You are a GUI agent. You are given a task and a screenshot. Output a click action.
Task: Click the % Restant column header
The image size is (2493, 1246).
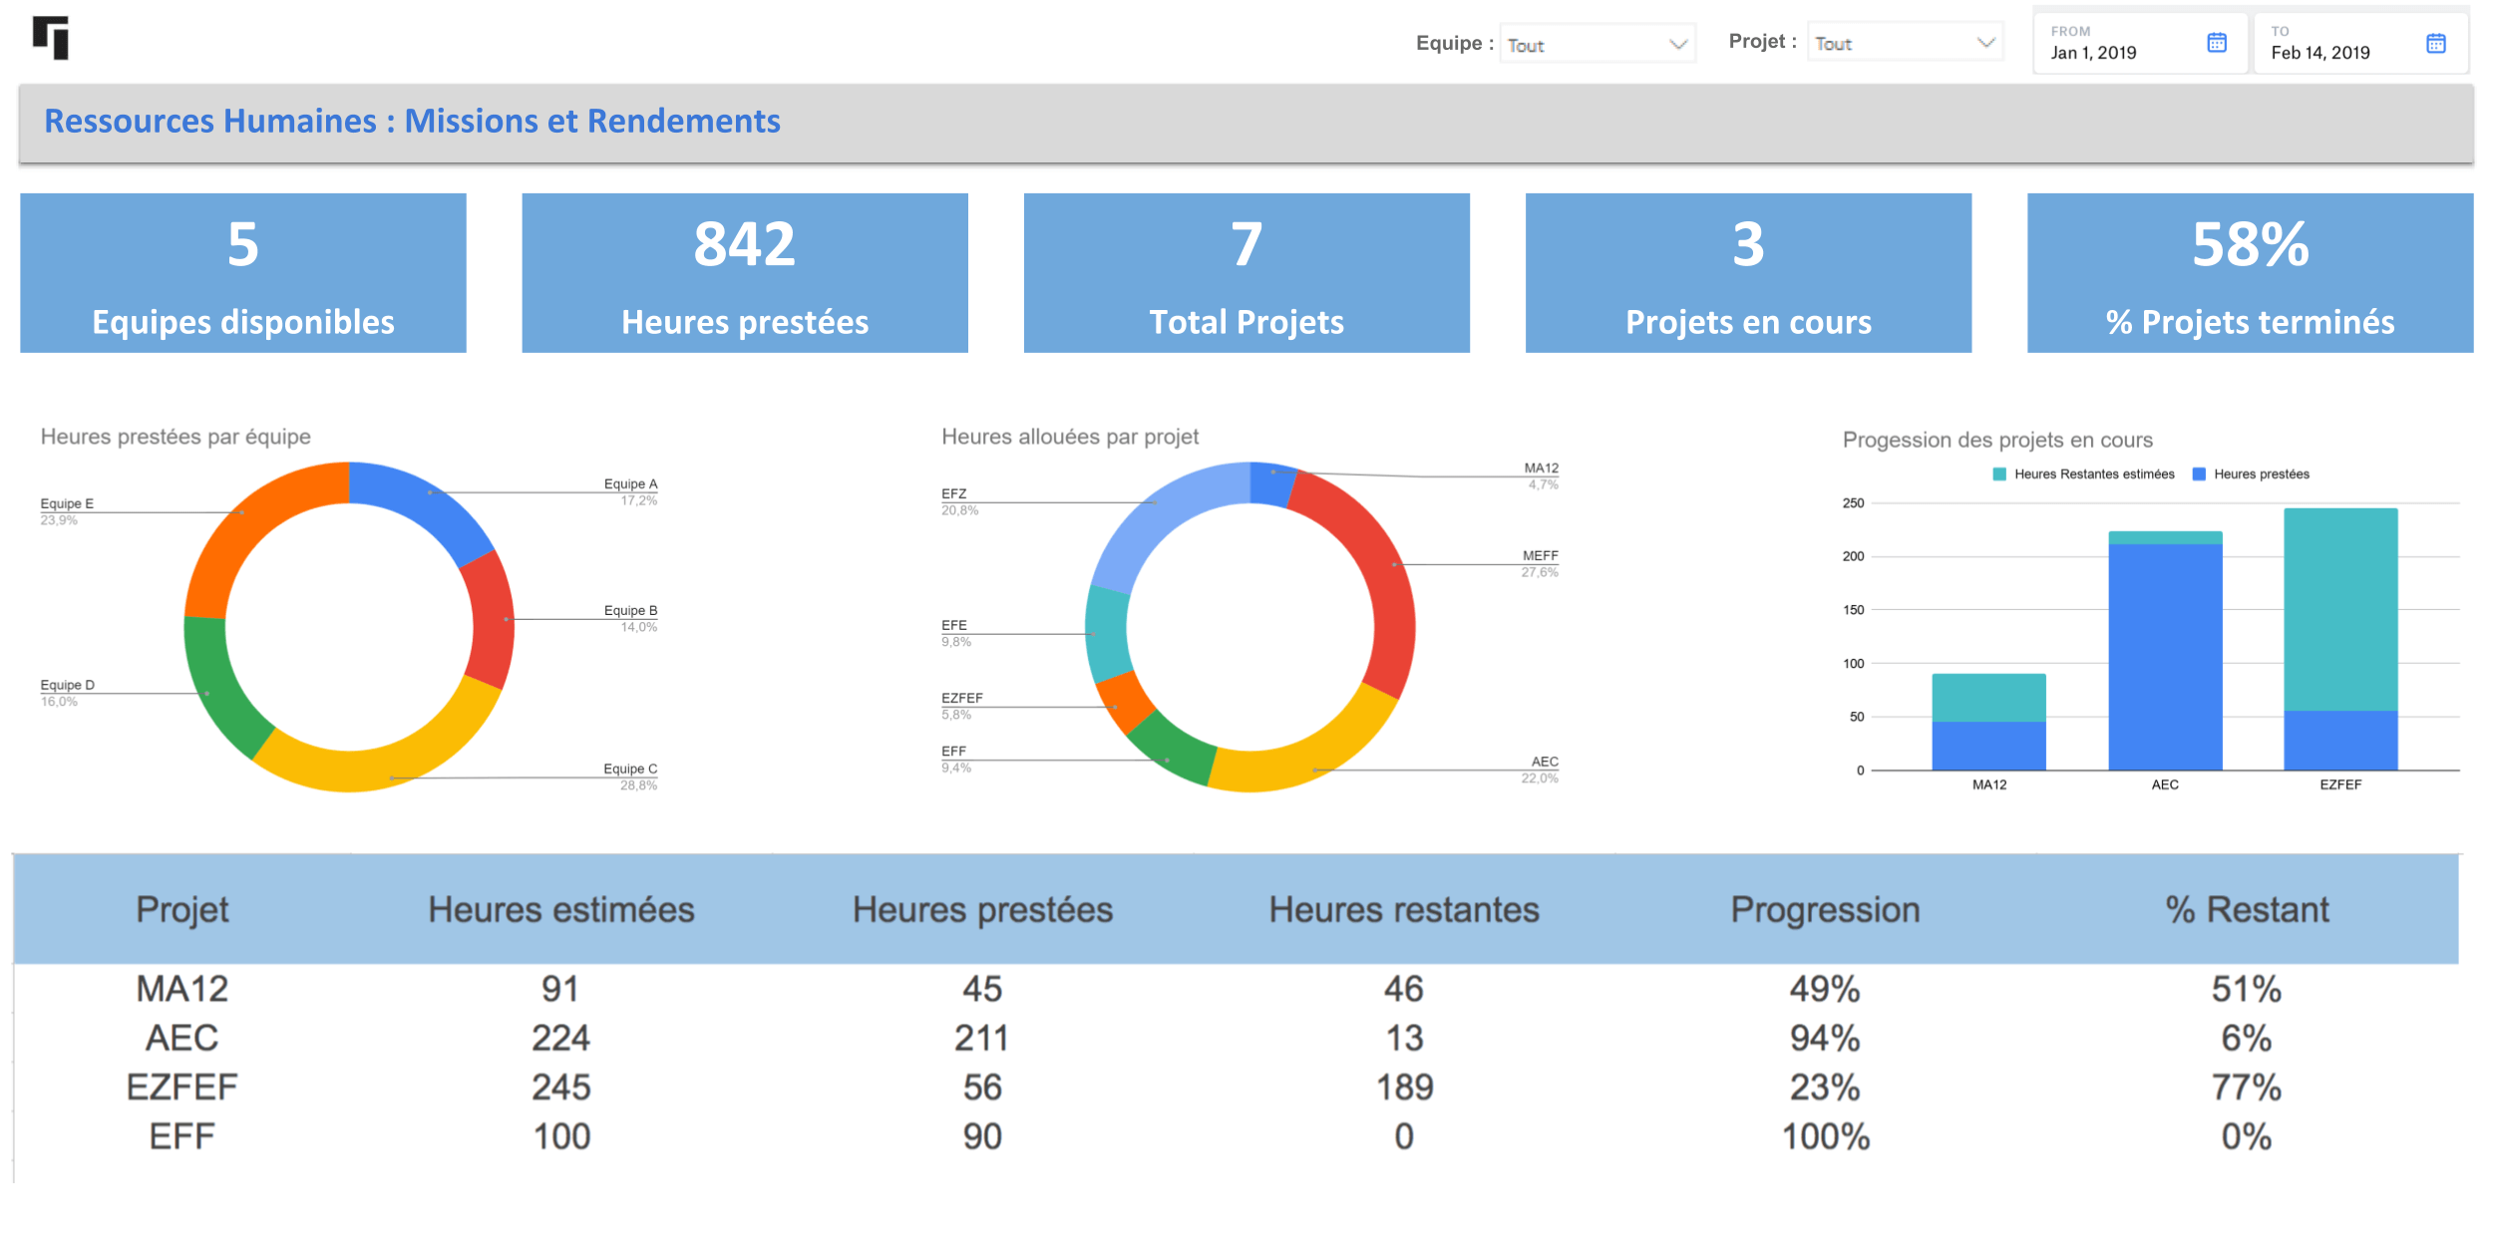tap(2247, 910)
